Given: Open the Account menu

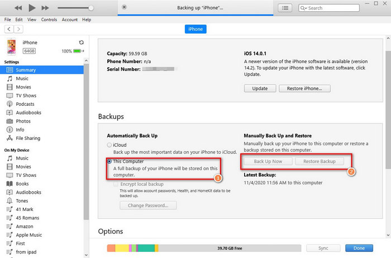Looking at the screenshot, I should coord(70,20).
